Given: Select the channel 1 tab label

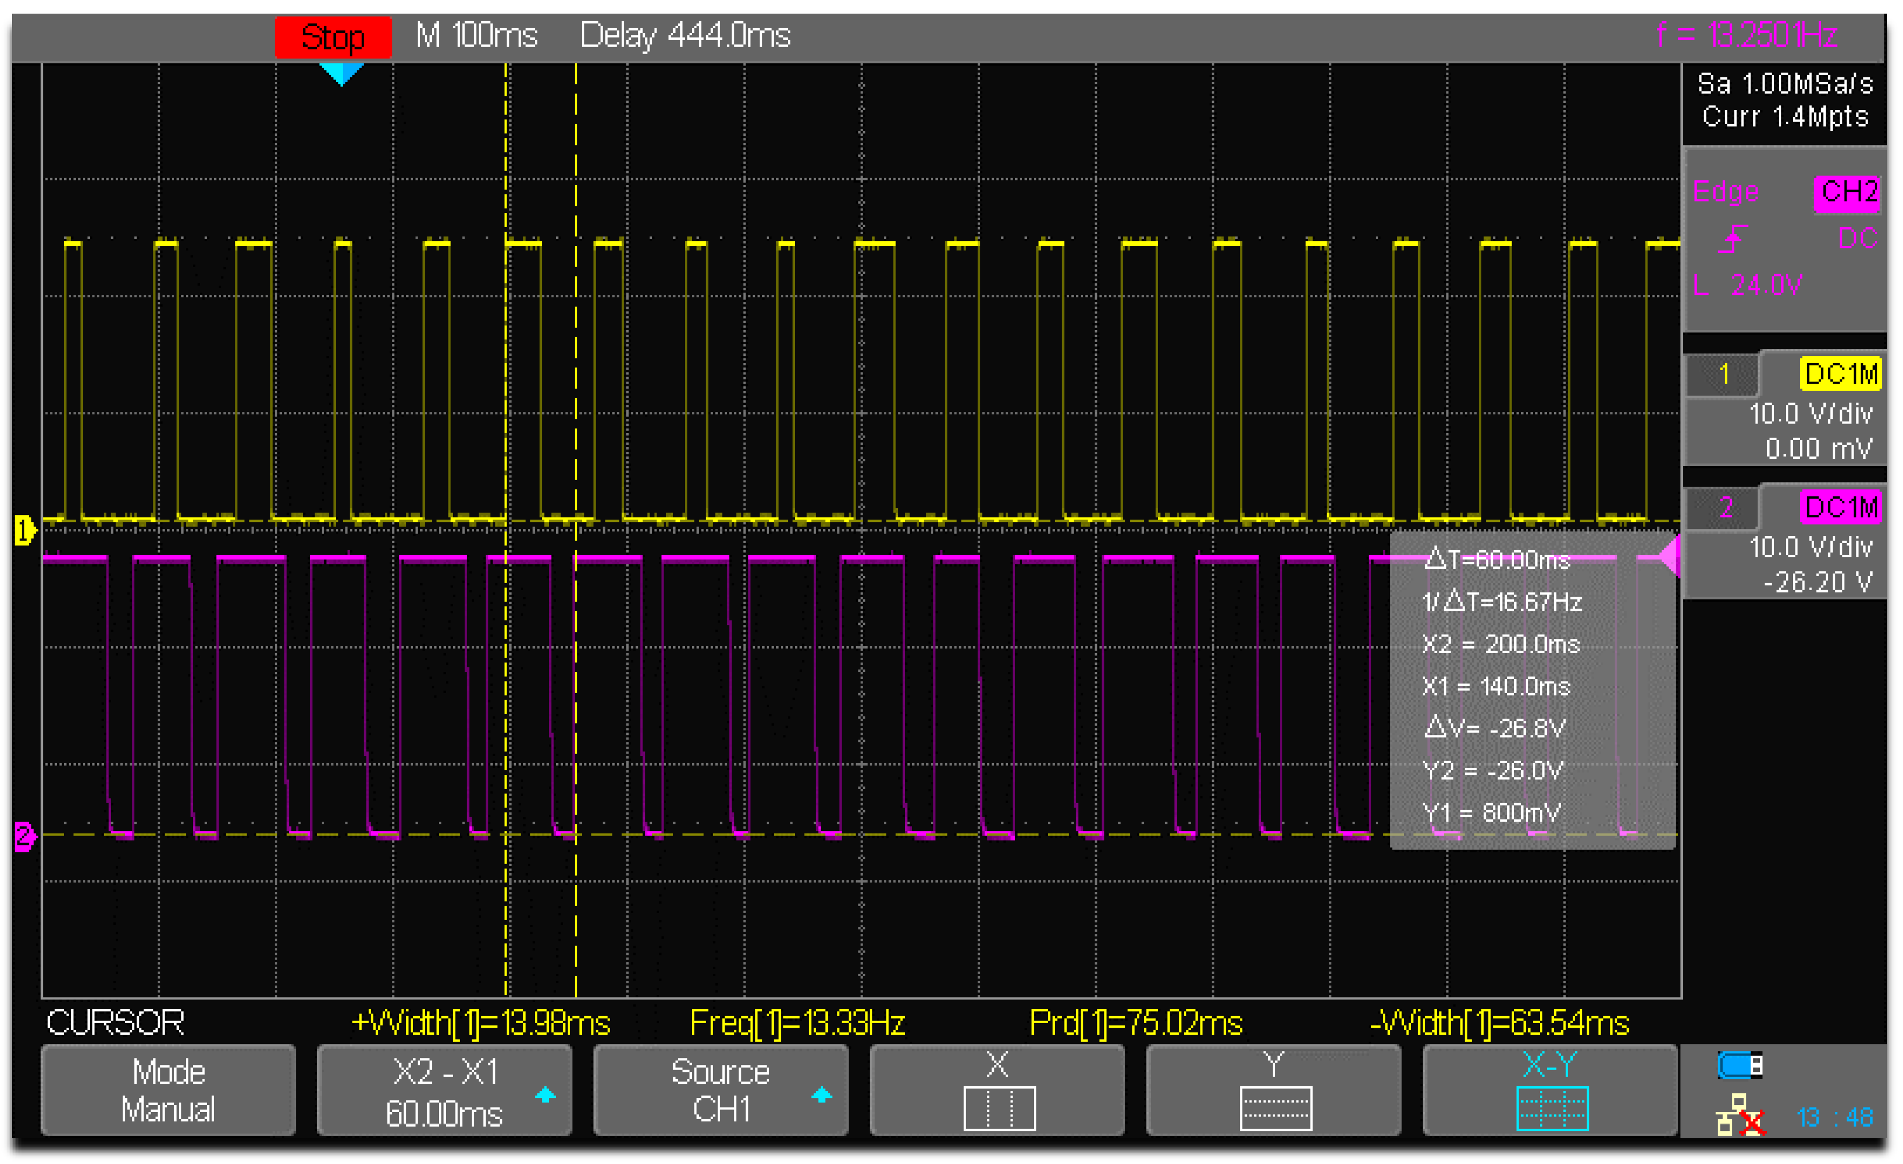Looking at the screenshot, I should 1723,375.
